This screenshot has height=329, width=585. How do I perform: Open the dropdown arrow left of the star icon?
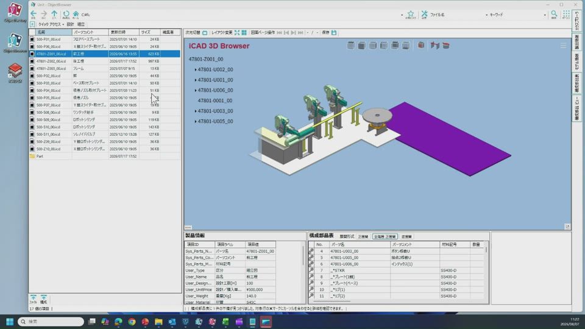pyautogui.click(x=402, y=15)
